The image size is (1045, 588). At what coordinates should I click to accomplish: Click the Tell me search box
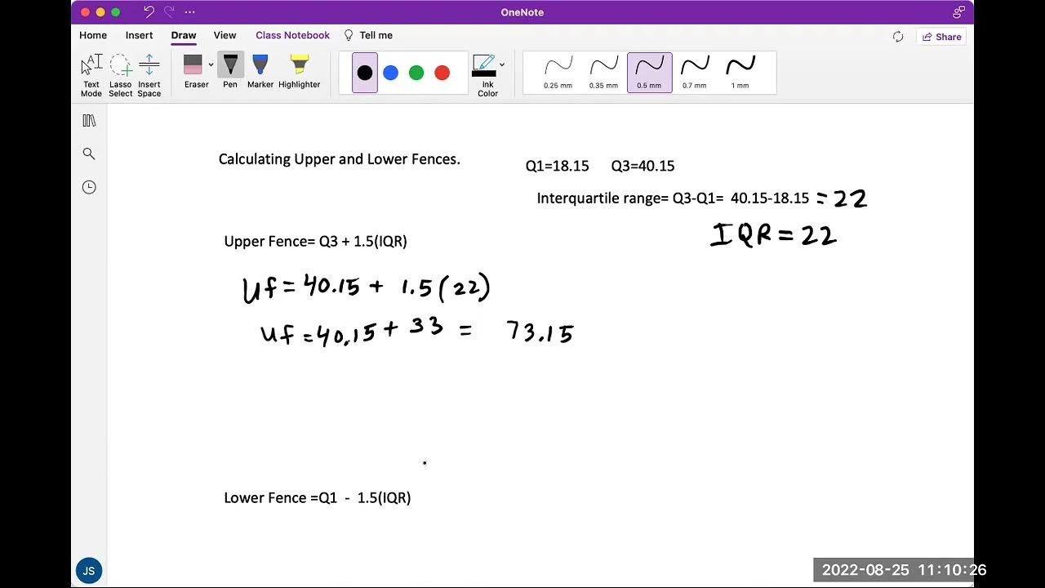[x=368, y=35]
